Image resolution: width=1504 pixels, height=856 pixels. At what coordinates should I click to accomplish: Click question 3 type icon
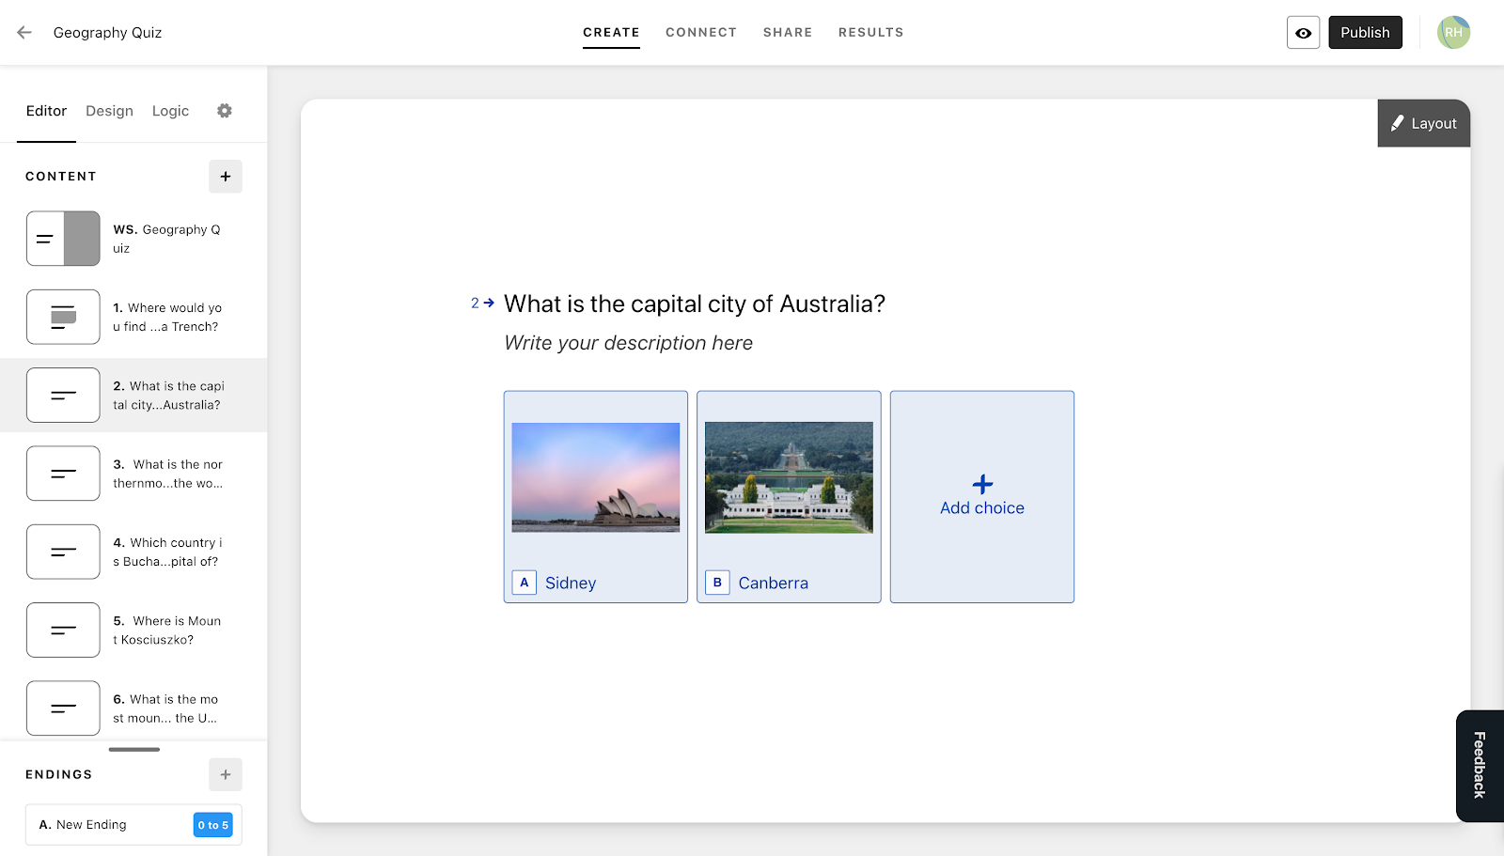coord(63,474)
